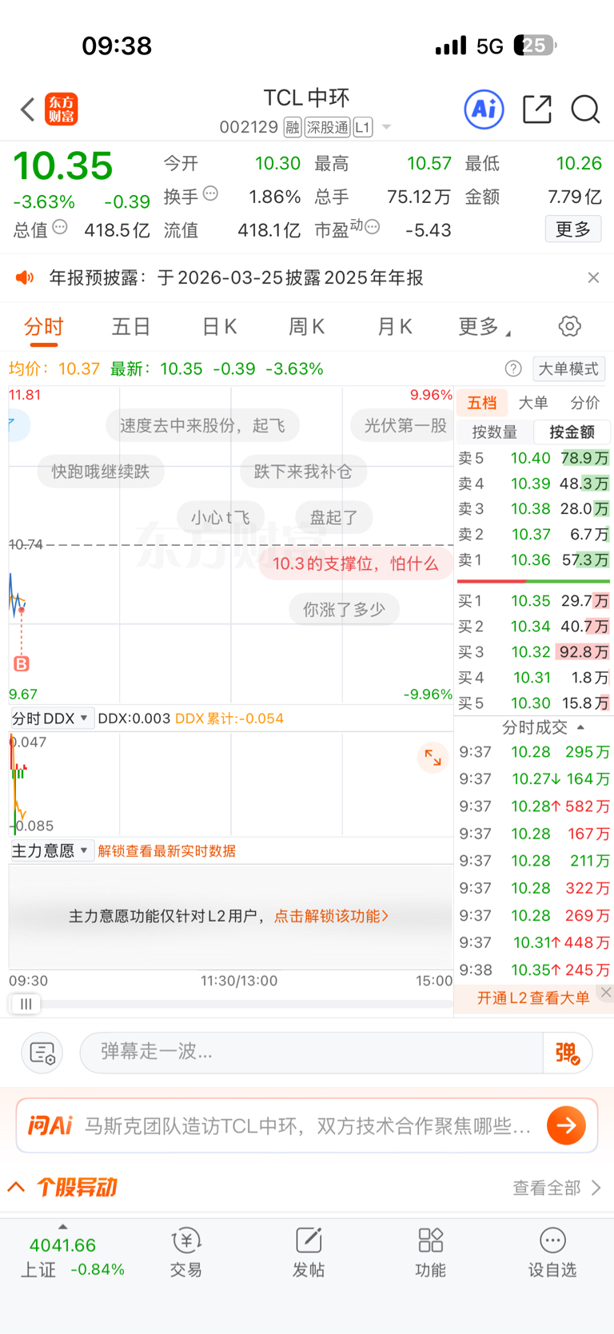This screenshot has height=1334, width=614.
Task: Dismiss the 年报预披露 notice
Action: pyautogui.click(x=593, y=277)
